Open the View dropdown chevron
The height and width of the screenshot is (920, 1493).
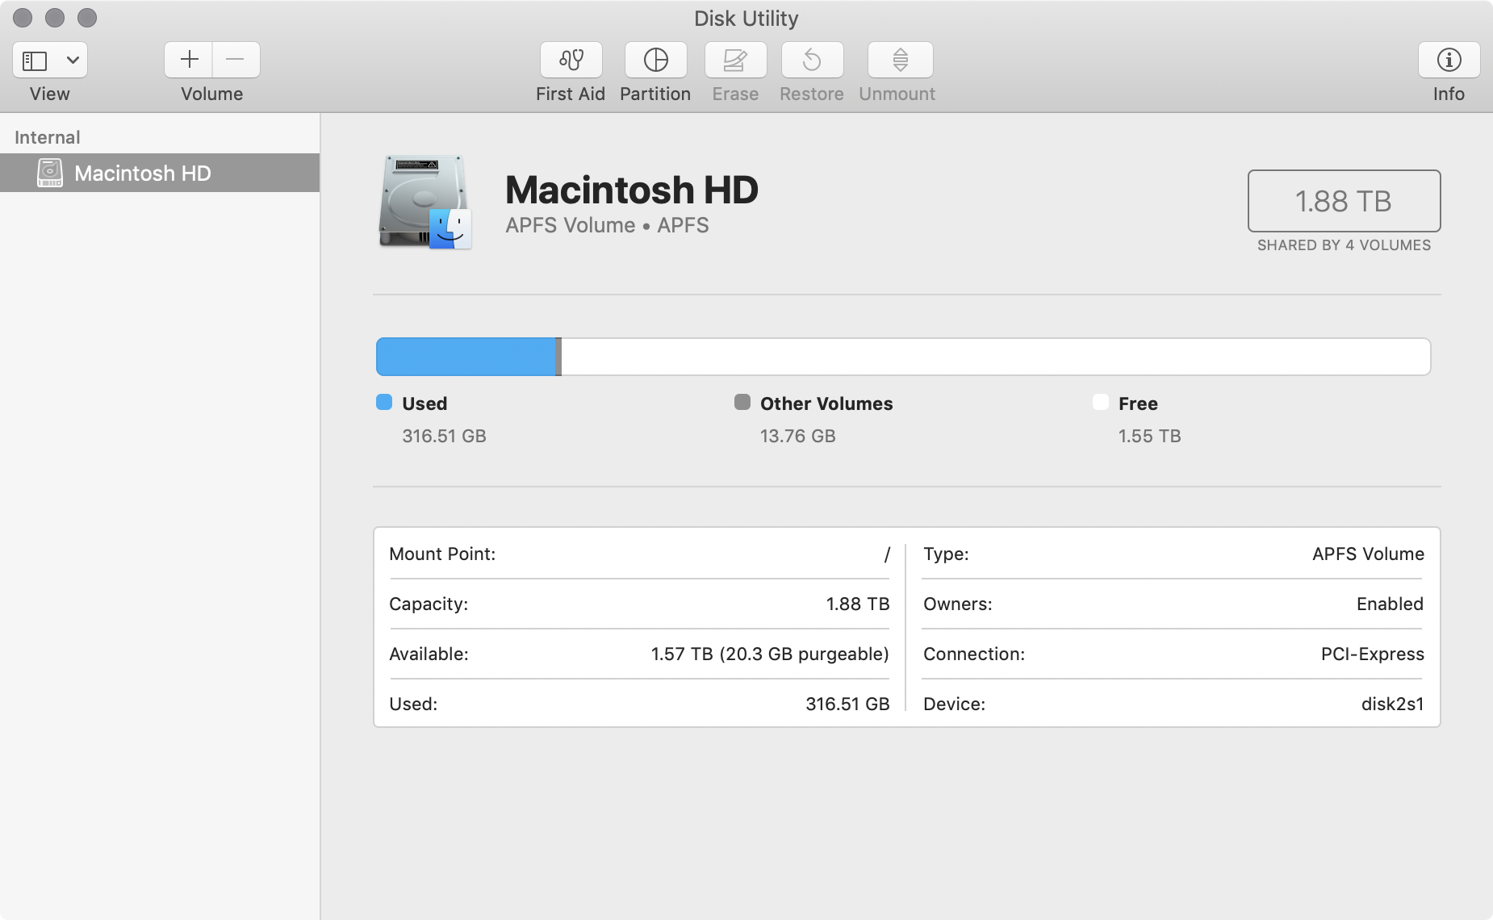click(73, 61)
